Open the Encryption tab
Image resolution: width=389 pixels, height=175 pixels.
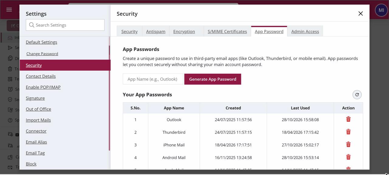184,31
